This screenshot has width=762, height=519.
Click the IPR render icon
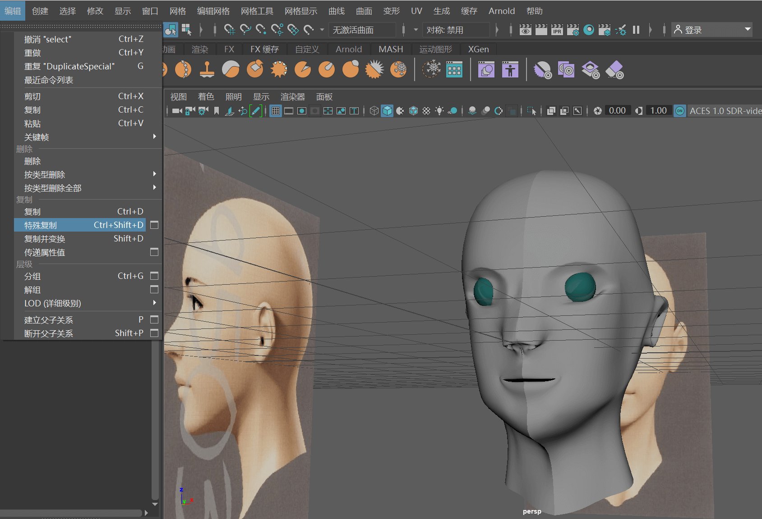click(x=557, y=30)
